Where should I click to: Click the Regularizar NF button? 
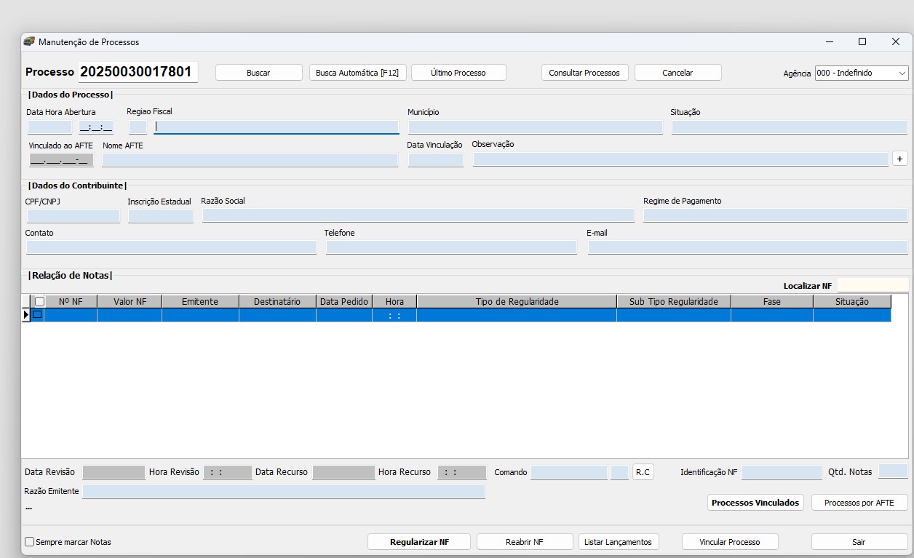(419, 542)
